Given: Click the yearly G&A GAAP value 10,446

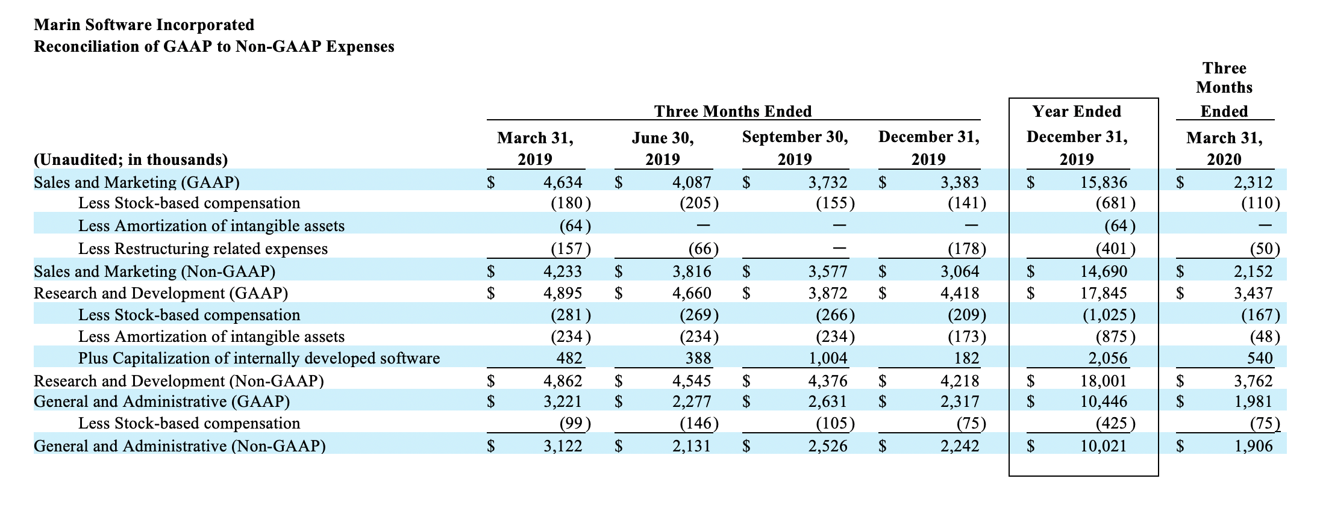Looking at the screenshot, I should point(1103,401).
